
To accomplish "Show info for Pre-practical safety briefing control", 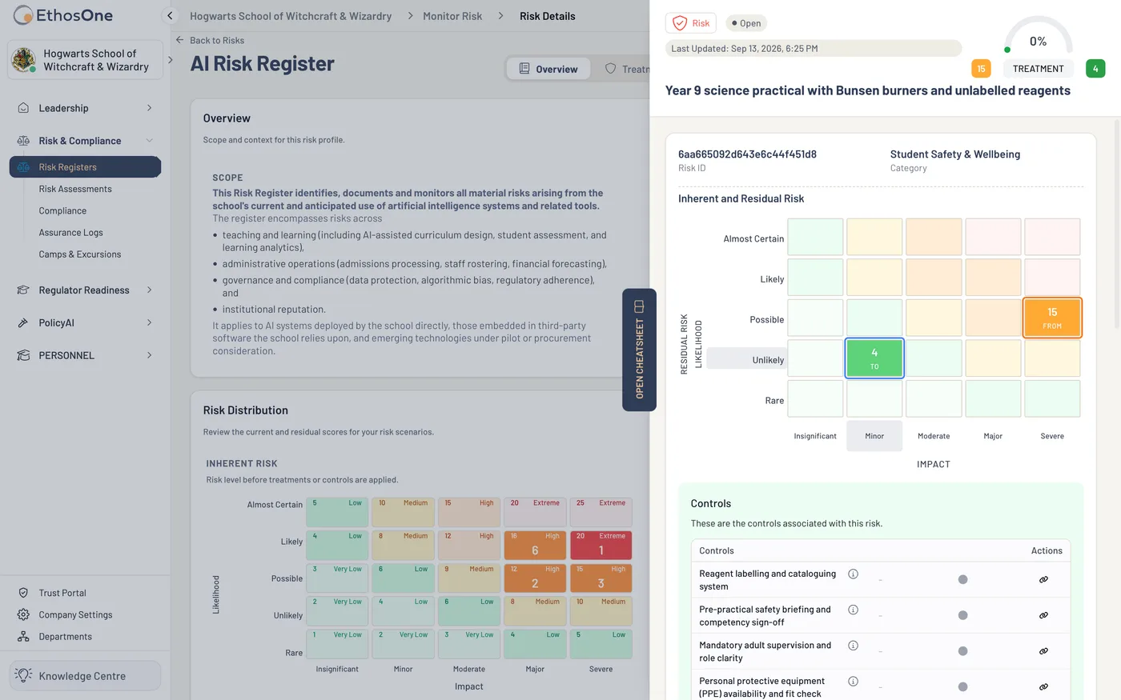I will (853, 610).
